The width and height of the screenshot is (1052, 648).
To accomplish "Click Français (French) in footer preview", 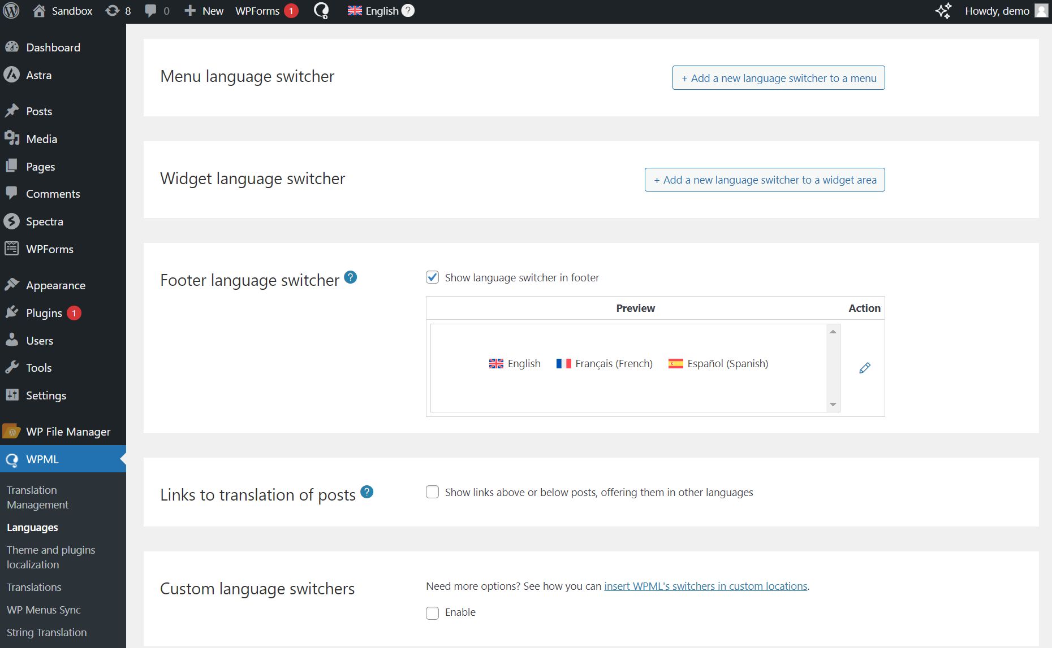I will pyautogui.click(x=604, y=363).
